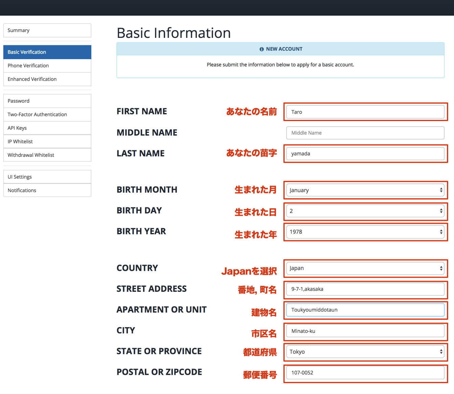This screenshot has width=454, height=394.
Task: Click the FIRST NAME label
Action: (142, 111)
